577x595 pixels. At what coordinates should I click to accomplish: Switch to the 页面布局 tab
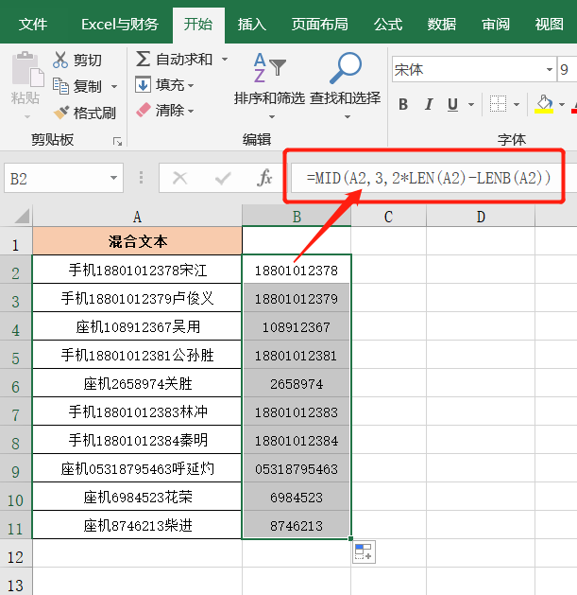point(319,25)
